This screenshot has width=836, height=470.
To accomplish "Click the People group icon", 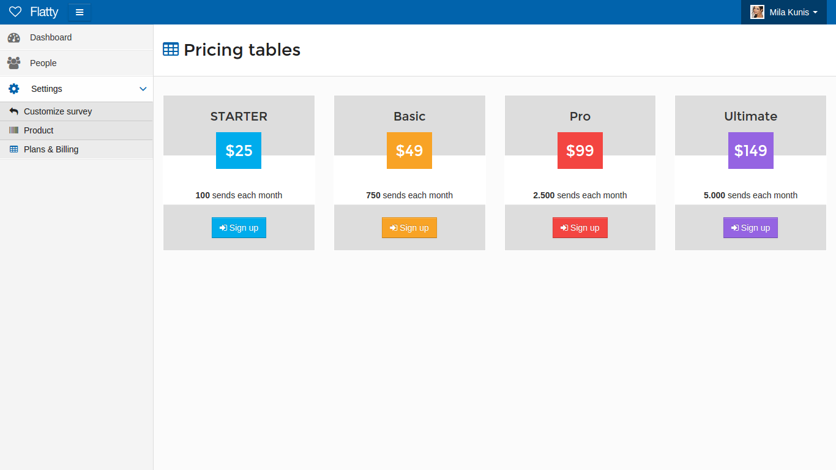I will pyautogui.click(x=14, y=63).
